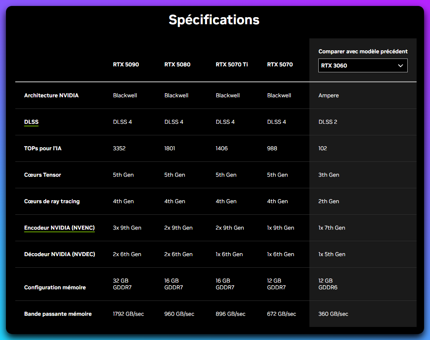Click the Cœurs de ray tracing label
This screenshot has height=340, width=430.
pyautogui.click(x=52, y=201)
